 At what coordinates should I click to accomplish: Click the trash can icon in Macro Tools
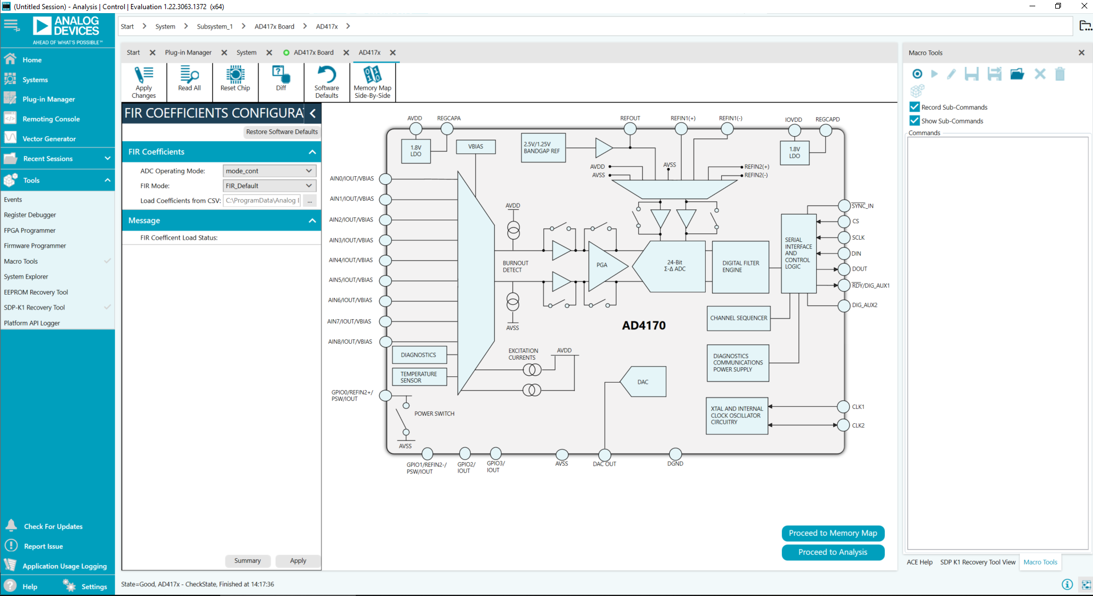(1060, 74)
